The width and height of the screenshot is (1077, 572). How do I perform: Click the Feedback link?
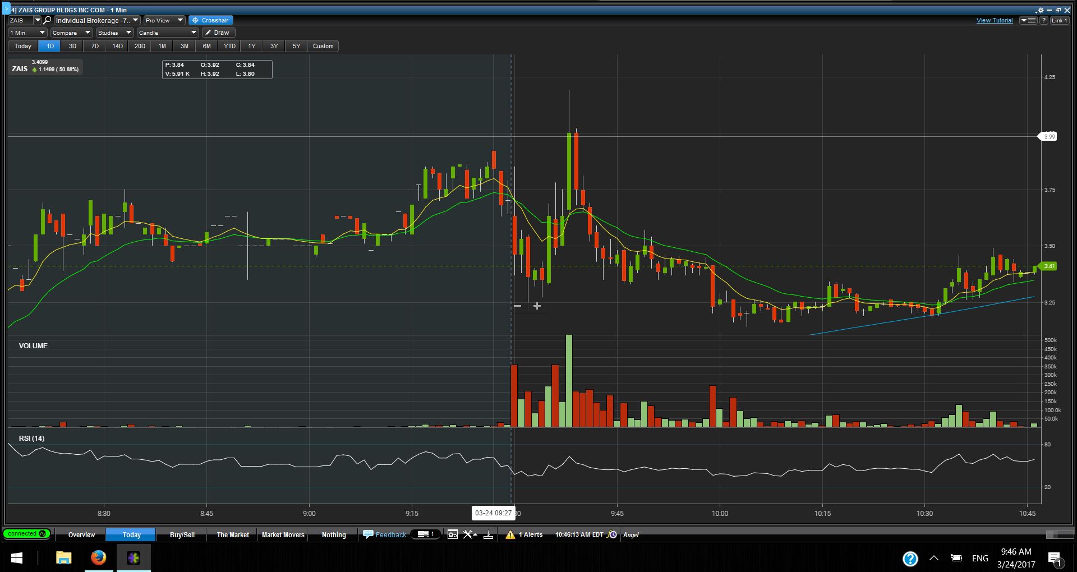385,534
